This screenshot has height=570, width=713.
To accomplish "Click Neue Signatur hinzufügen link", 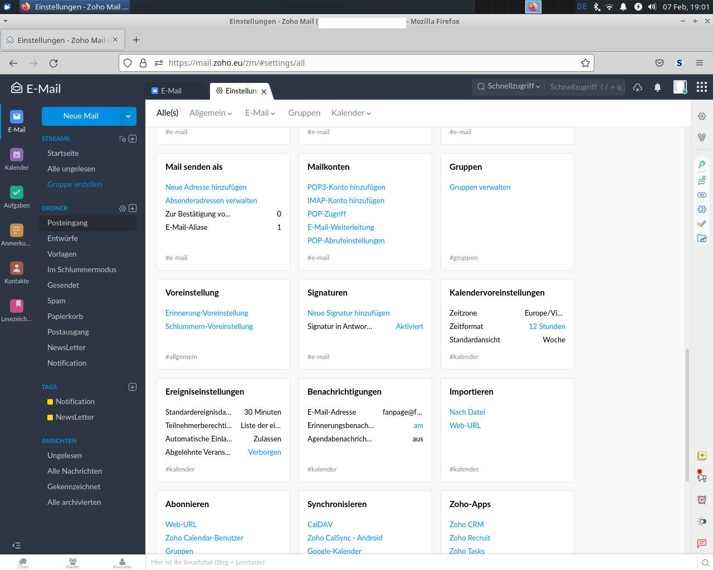I will point(348,313).
